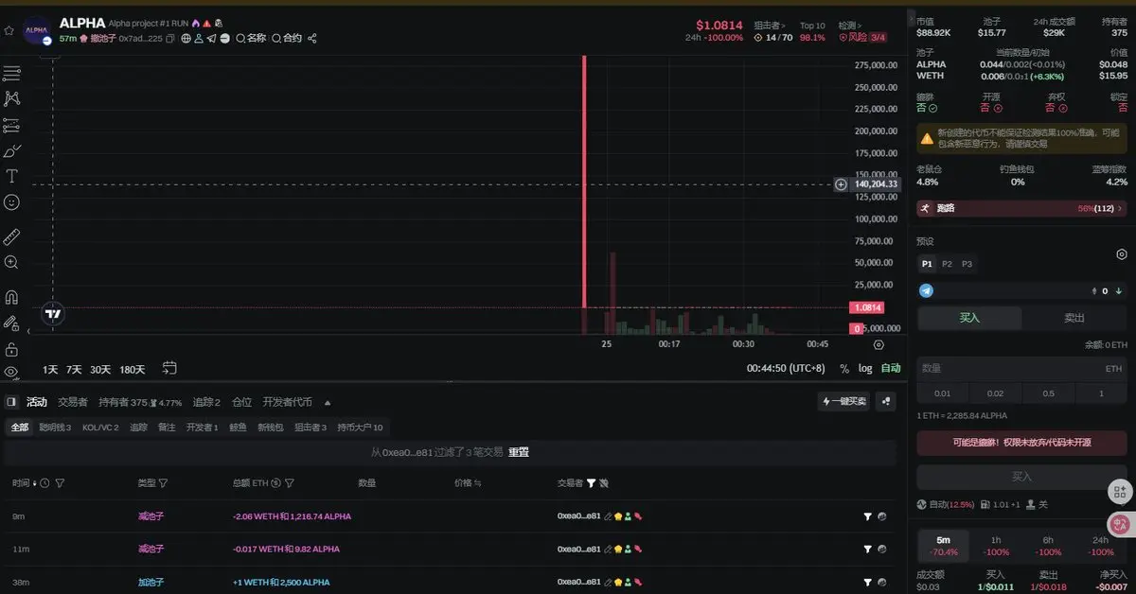Open the go-to-date calendar icon
The image size is (1136, 594).
click(x=169, y=367)
